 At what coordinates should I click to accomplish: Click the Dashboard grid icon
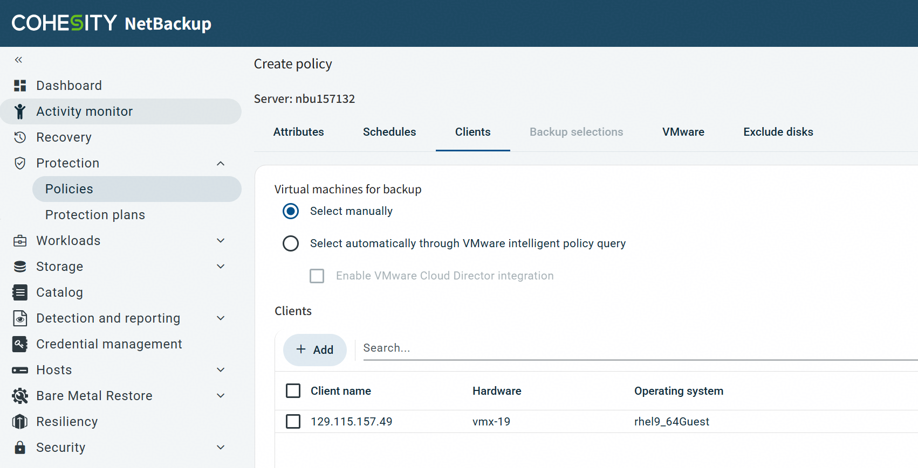(x=20, y=86)
